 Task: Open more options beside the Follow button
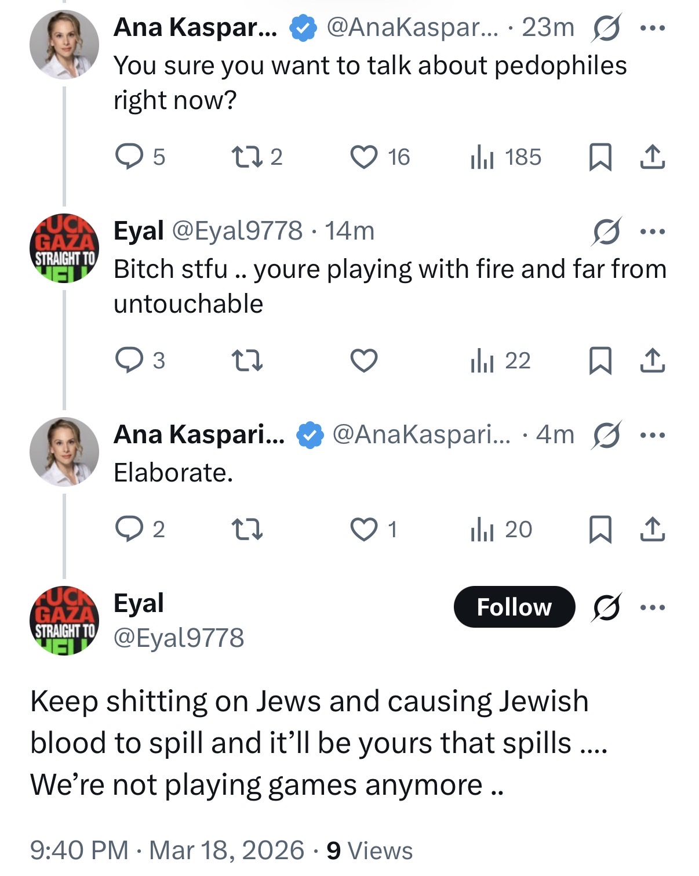click(x=653, y=607)
